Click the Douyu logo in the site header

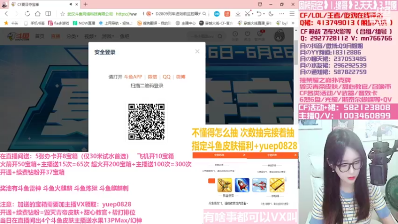18,36
